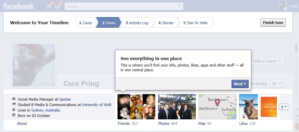This screenshot has height=132, width=299.
Task: Open the dropdown arrow beside the gear
Action: [280, 84]
